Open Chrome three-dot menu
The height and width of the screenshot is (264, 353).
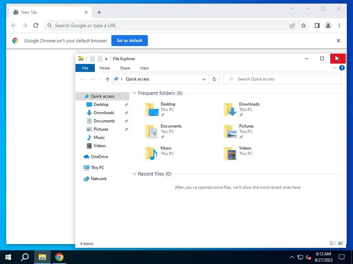(x=339, y=25)
